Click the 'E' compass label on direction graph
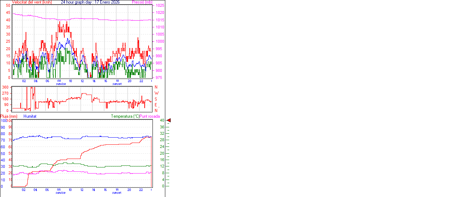 click(156, 105)
